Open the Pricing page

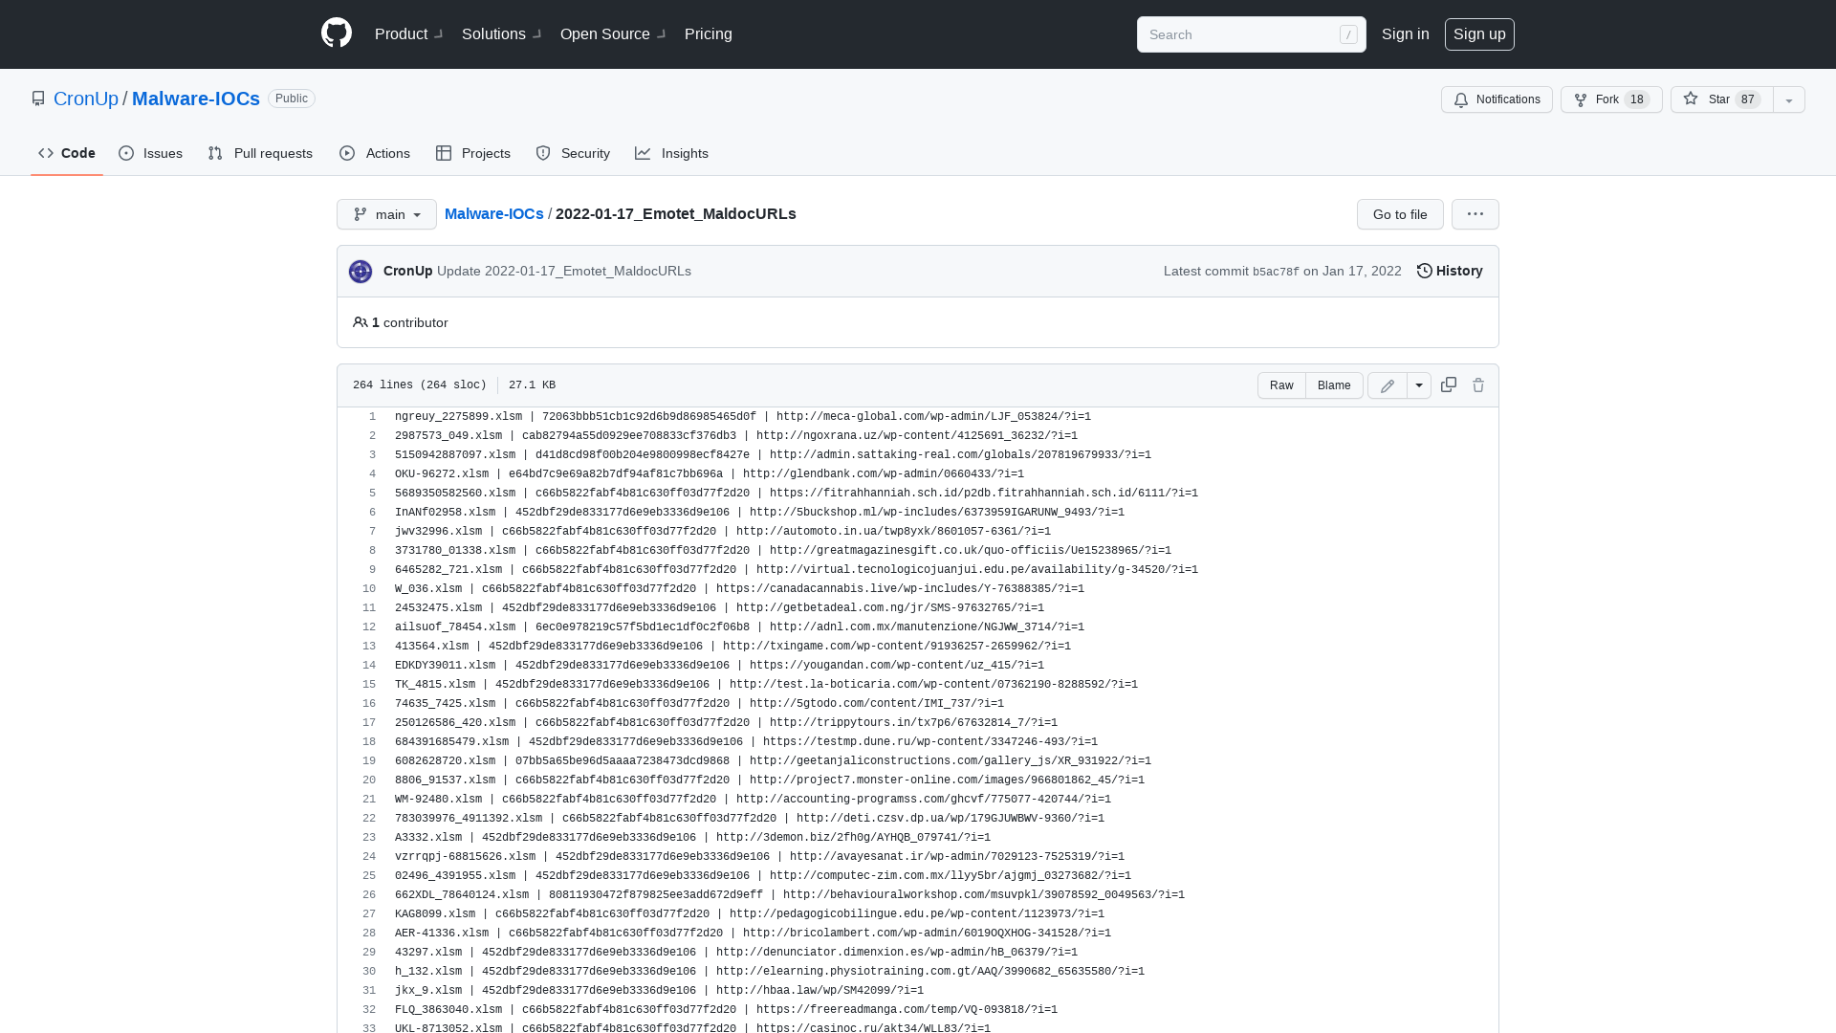(x=709, y=33)
